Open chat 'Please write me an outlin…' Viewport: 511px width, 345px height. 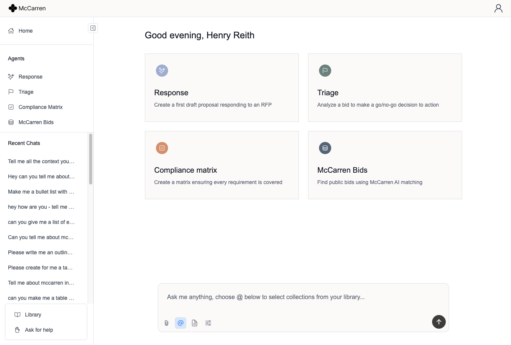[x=40, y=252]
